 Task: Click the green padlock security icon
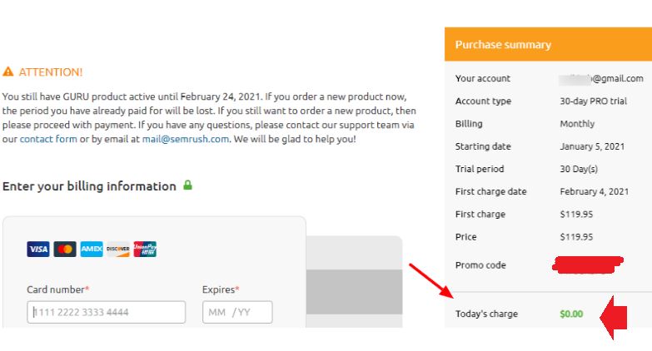pos(187,185)
